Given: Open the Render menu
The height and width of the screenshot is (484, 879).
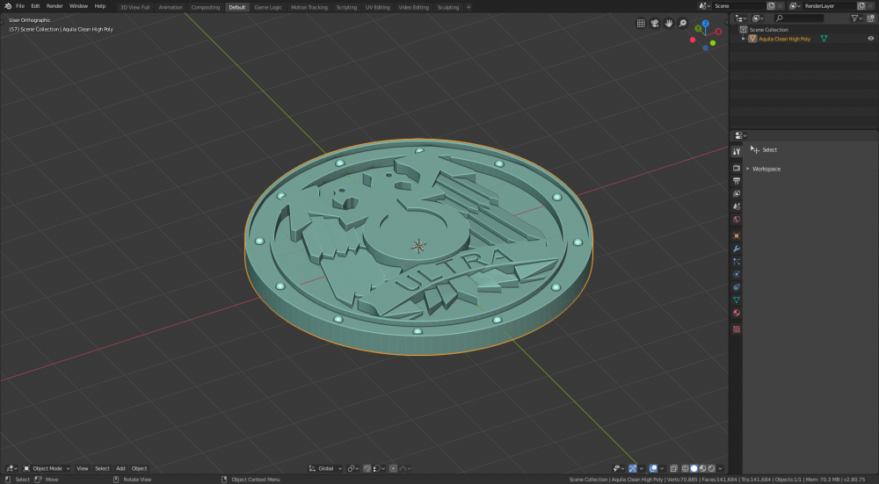Looking at the screenshot, I should coord(54,6).
